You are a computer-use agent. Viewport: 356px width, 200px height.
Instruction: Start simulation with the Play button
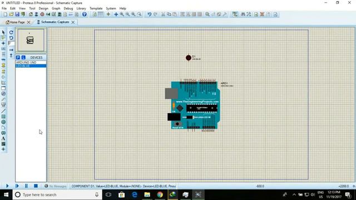(7, 186)
